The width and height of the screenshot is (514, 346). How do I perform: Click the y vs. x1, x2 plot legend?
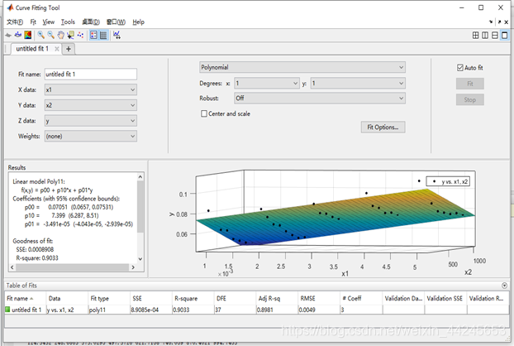pos(448,181)
